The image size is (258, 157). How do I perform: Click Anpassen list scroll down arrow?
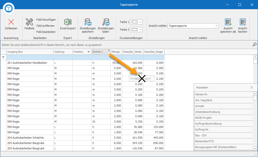point(255,148)
